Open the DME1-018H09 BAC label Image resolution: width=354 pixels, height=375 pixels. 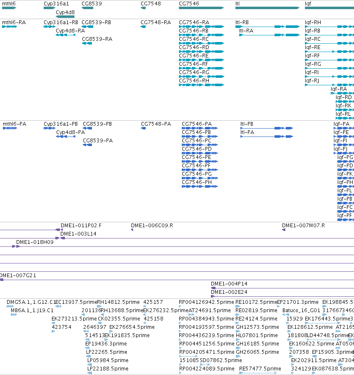pos(35,242)
